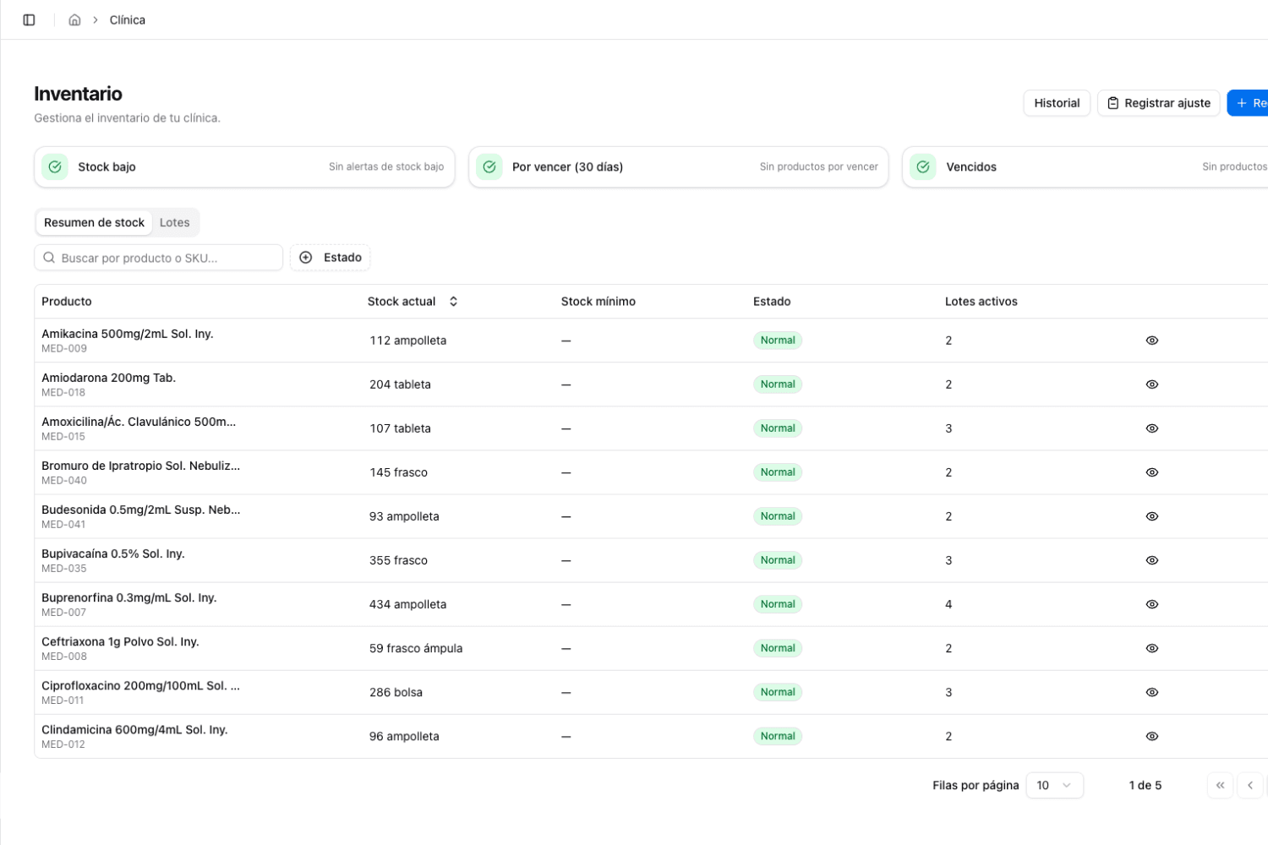This screenshot has width=1268, height=845.
Task: Click the magnifying glass in the search field
Action: (49, 257)
